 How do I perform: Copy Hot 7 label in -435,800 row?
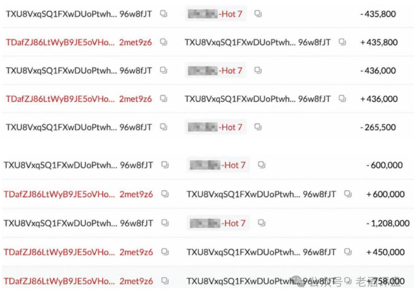pos(258,13)
